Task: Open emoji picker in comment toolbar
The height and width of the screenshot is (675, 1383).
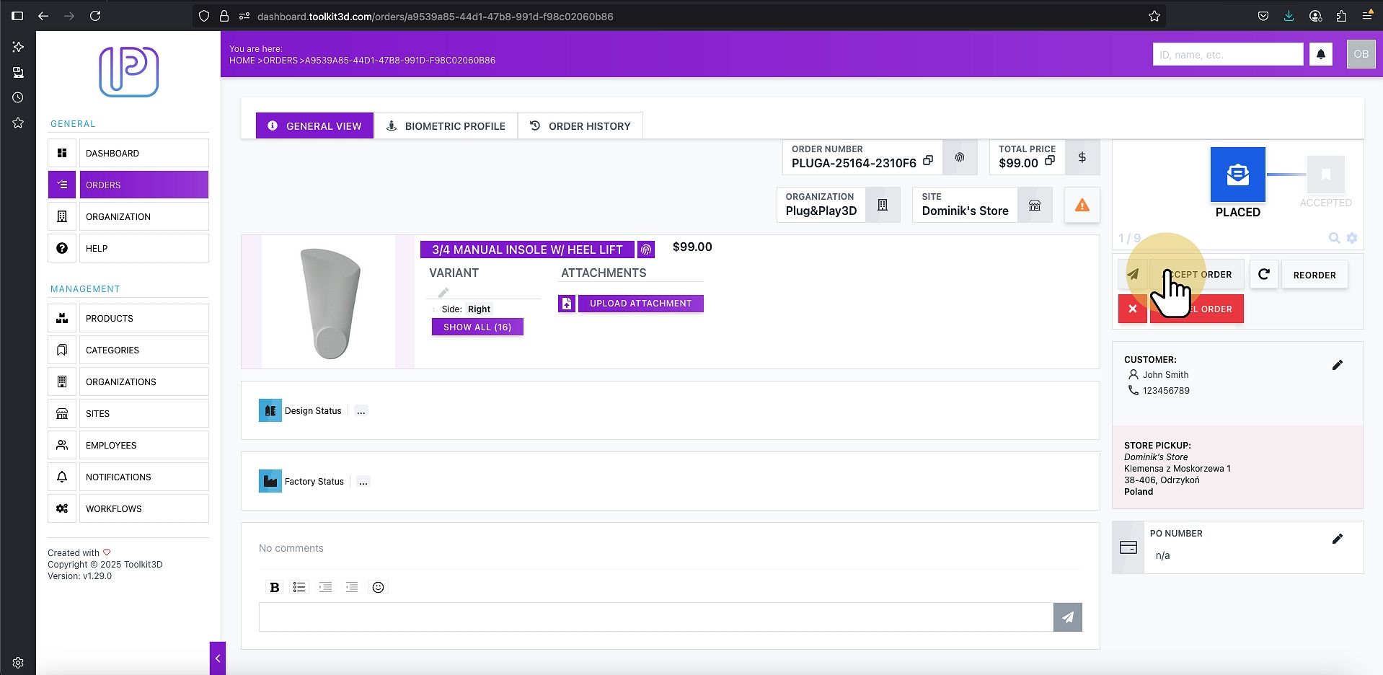Action: [378, 587]
